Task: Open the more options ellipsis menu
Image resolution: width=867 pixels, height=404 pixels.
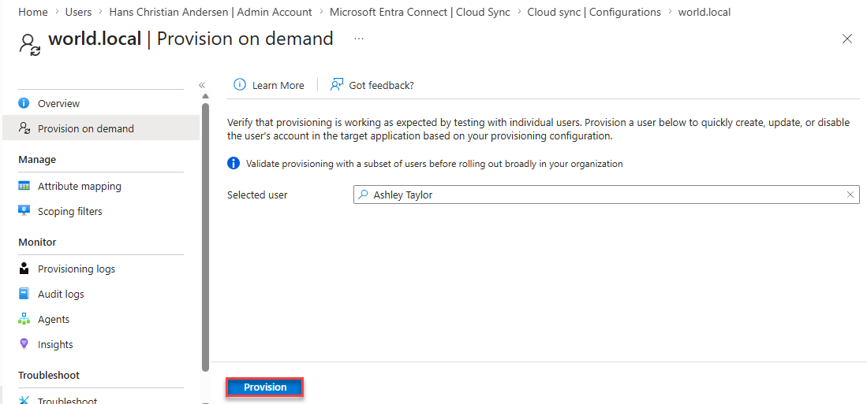Action: coord(359,39)
